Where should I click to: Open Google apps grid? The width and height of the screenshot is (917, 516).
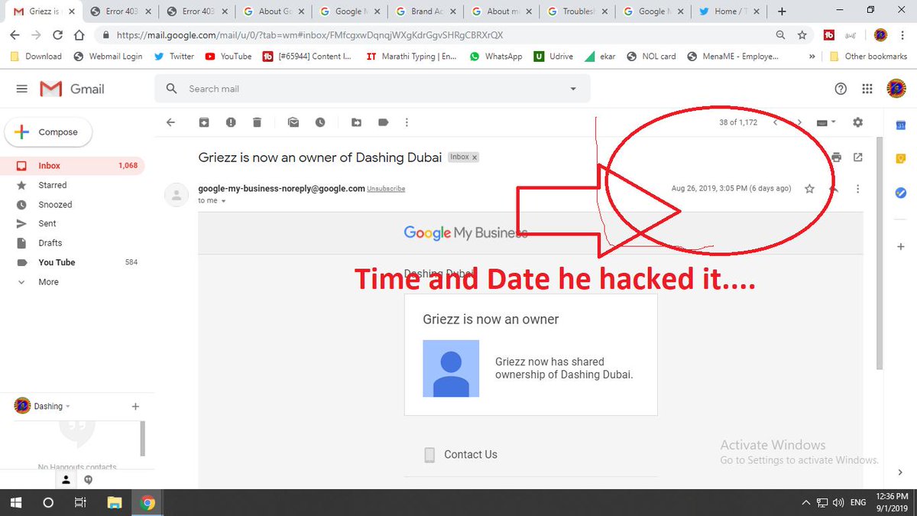(867, 89)
